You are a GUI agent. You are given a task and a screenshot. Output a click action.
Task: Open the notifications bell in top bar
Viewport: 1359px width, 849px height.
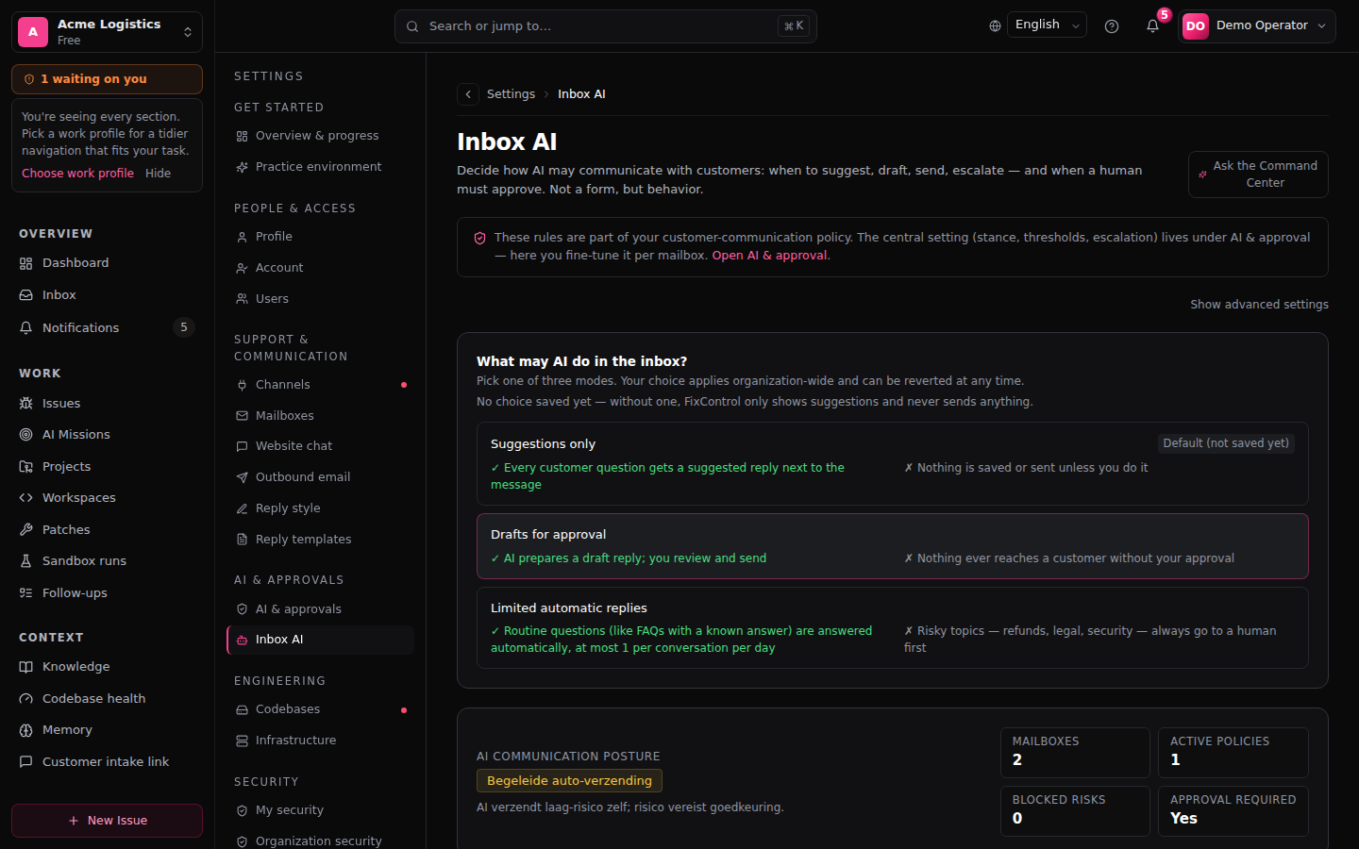(x=1152, y=26)
